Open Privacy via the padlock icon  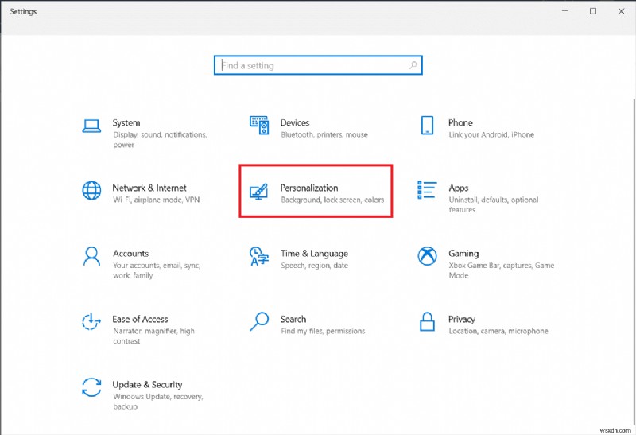pyautogui.click(x=427, y=322)
